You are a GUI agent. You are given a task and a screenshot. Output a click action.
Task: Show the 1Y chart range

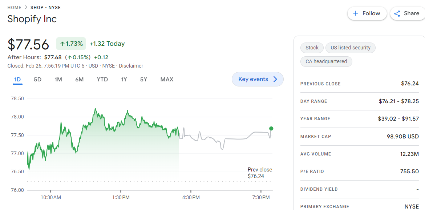(x=124, y=80)
